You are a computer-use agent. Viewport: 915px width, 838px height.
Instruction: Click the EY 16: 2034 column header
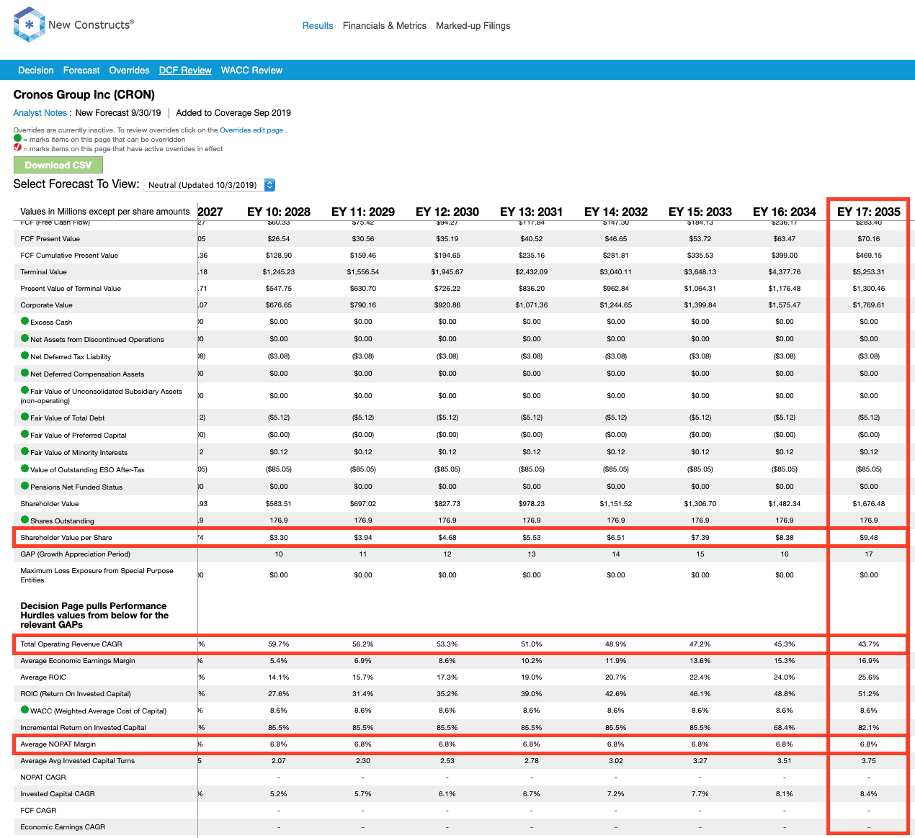pyautogui.click(x=785, y=212)
